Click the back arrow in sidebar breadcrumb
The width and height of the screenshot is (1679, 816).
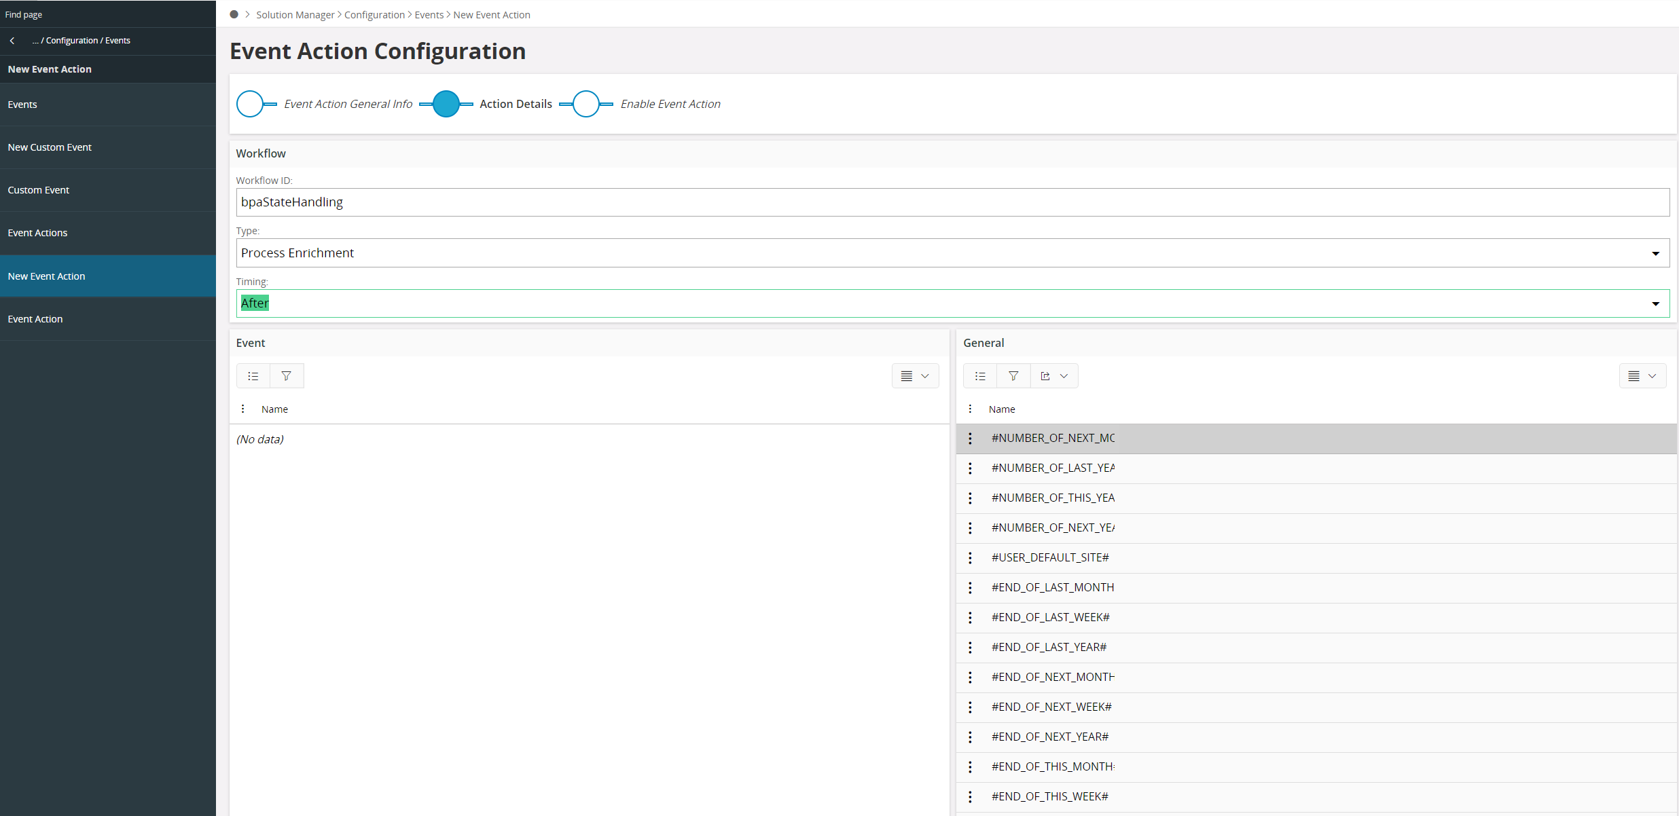tap(12, 41)
